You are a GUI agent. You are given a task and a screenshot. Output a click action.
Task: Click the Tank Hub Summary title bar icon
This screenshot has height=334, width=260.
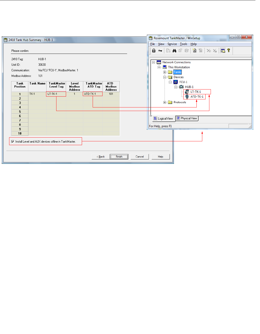6,40
